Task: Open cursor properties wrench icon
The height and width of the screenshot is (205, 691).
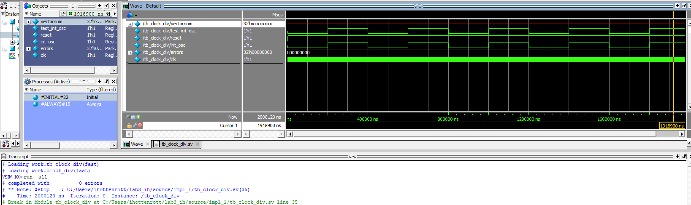Action: click(x=135, y=125)
